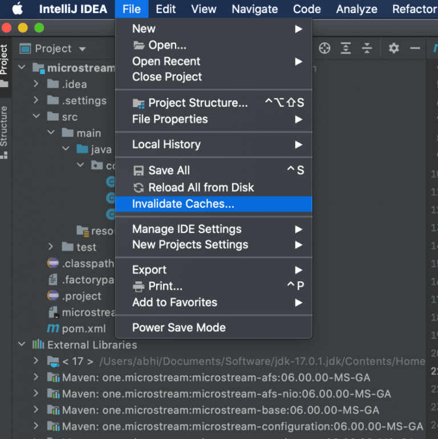Click the Expand All icon in the Project toolbar

(x=346, y=48)
